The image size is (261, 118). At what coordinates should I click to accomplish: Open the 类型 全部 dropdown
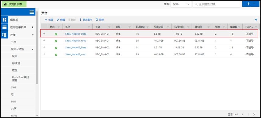click(x=181, y=4)
